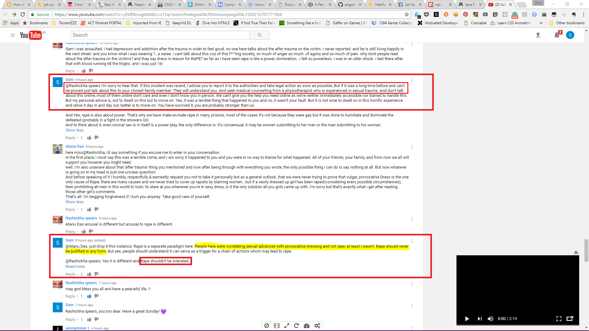Screen dimensions: 589x331
Task: Mute the mini player volume
Action: point(490,319)
